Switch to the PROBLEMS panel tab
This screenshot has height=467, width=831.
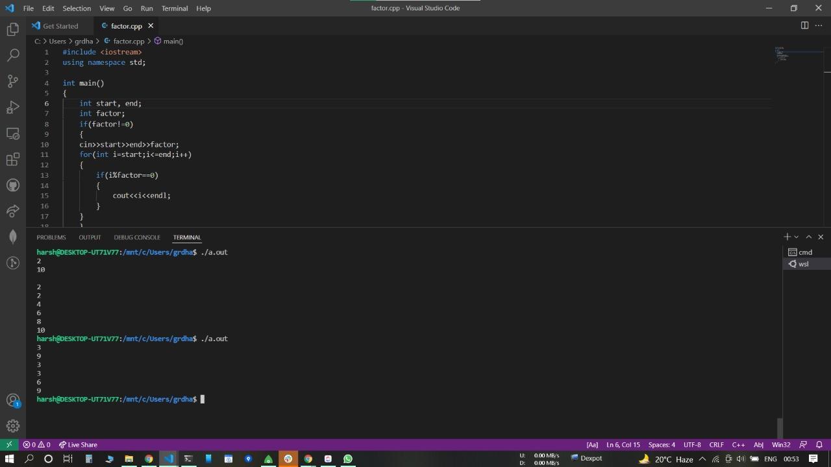tap(51, 237)
